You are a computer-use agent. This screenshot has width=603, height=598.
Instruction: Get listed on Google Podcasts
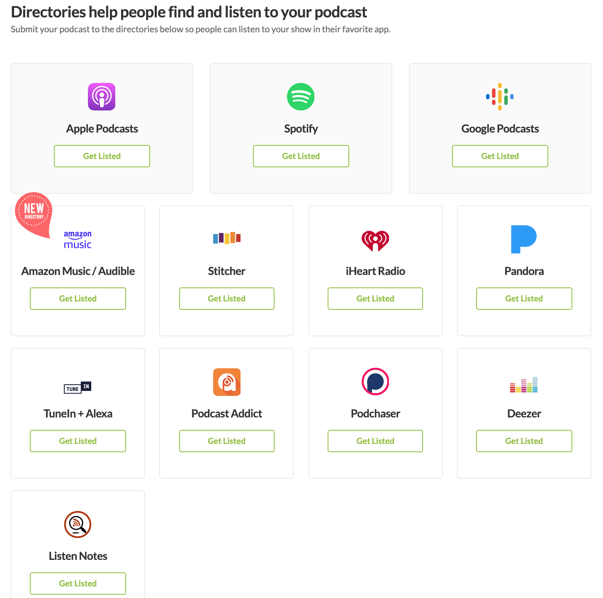pos(500,156)
